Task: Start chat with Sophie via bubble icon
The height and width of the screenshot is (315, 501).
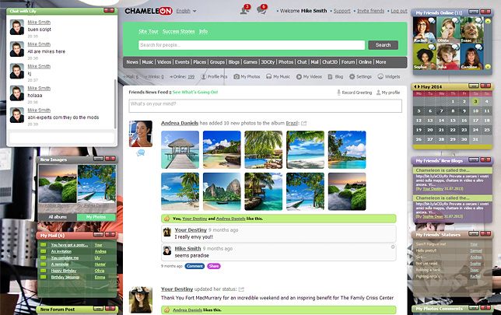Action: 432,47
